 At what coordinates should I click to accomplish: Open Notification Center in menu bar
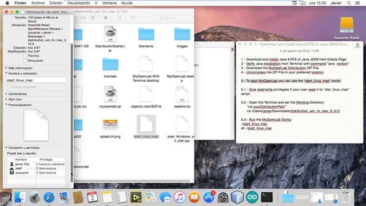coord(357,3)
